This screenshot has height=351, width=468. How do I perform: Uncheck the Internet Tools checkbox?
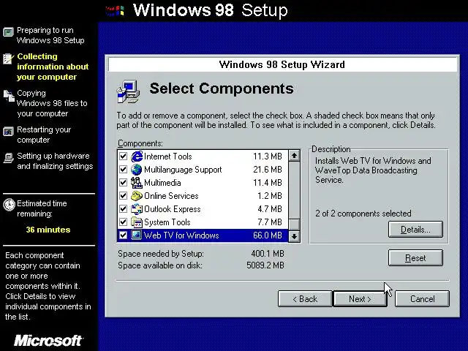(x=123, y=156)
